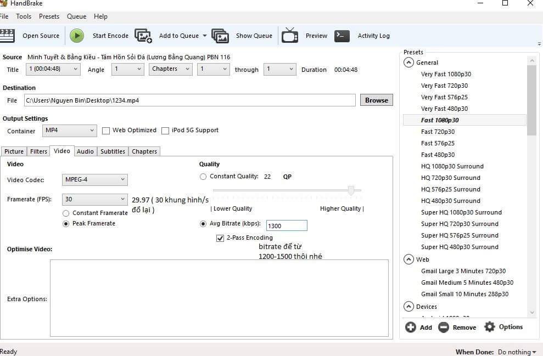Open the ending chapter dropdown after through

coord(280,69)
